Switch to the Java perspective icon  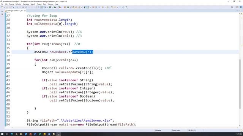(241, 7)
